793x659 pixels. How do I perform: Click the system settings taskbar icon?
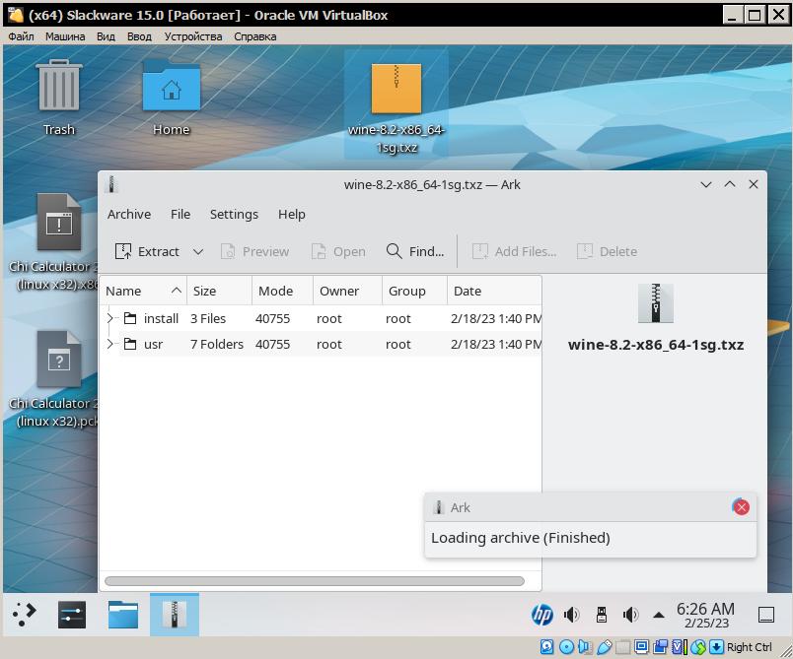click(x=73, y=615)
